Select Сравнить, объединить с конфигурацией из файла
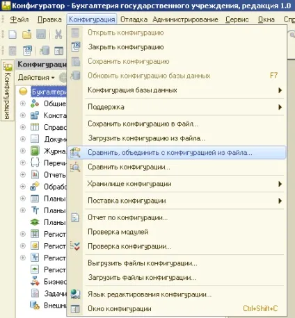Screen dimensions: 295x318 point(177,153)
